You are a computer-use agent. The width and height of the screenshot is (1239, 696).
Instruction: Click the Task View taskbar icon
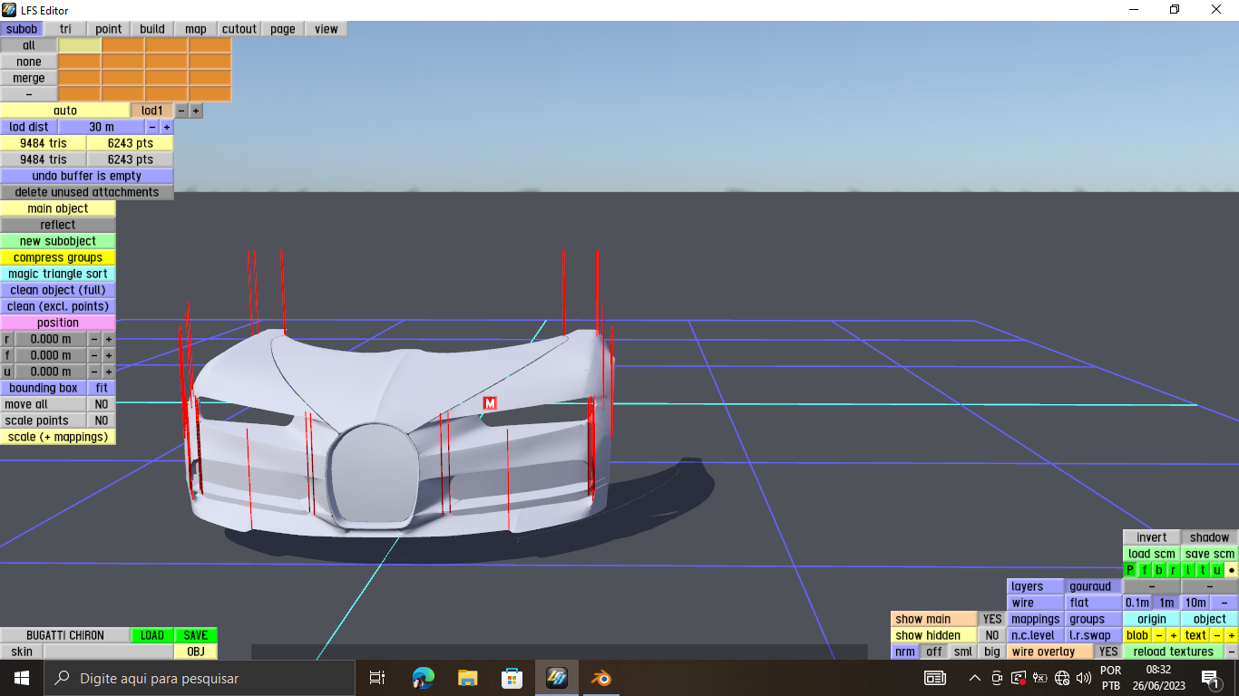(x=377, y=678)
